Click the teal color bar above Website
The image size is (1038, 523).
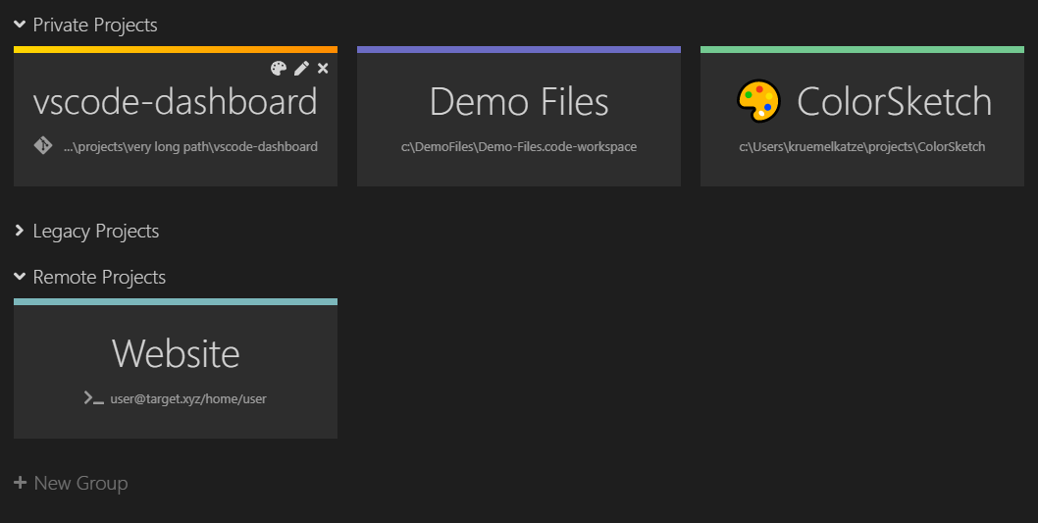[x=176, y=302]
